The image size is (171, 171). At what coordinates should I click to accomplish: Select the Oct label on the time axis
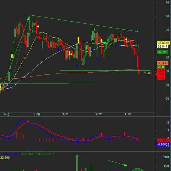[65, 114]
